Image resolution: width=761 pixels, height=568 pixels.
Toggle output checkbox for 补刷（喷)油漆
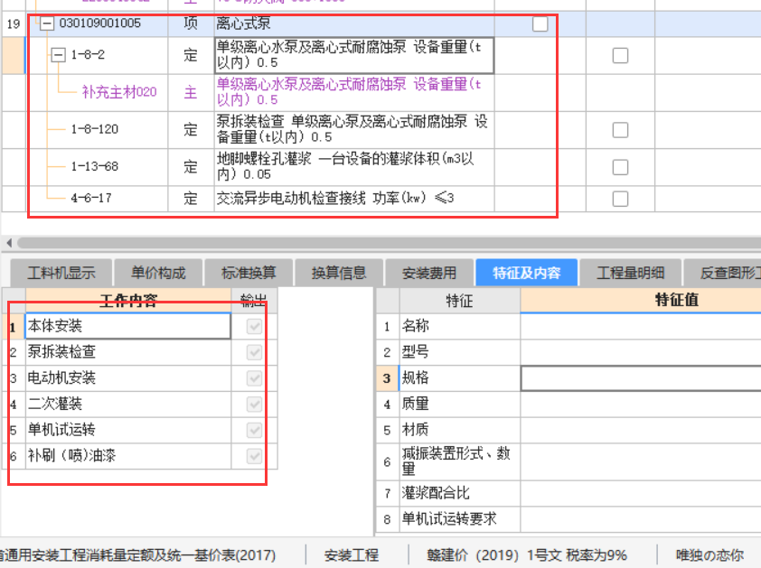coord(254,456)
